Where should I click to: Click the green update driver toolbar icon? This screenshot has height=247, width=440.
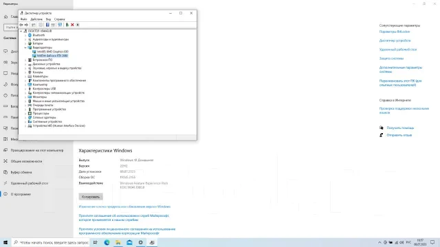pyautogui.click(x=67, y=25)
